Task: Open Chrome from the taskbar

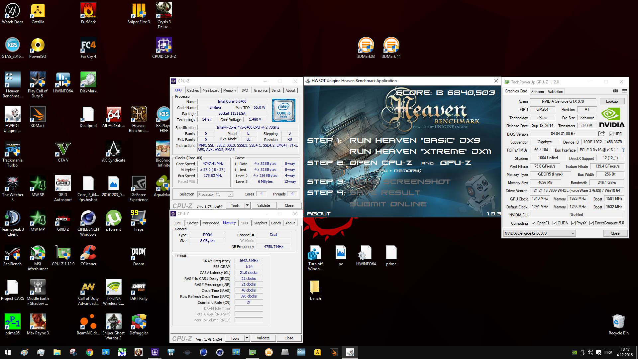Action: (89, 352)
